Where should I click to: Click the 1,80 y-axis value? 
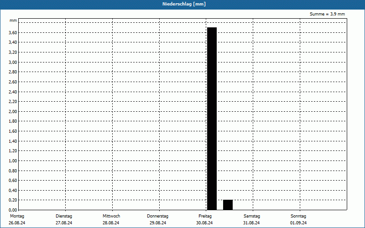tap(13, 121)
